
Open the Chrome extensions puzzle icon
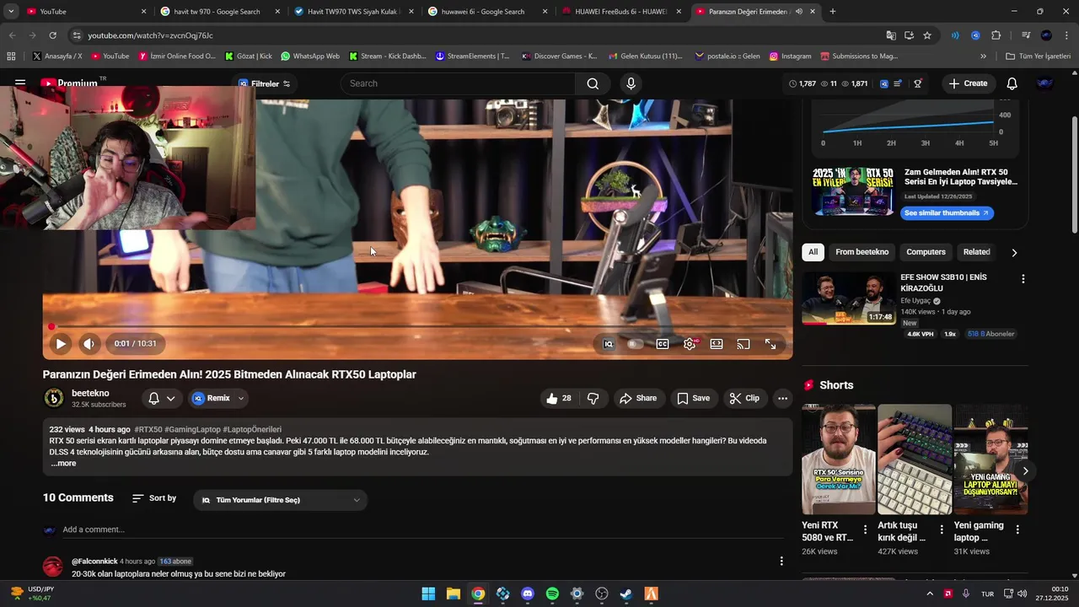click(996, 35)
